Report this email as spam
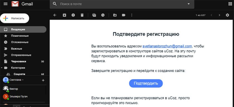 [73, 15]
